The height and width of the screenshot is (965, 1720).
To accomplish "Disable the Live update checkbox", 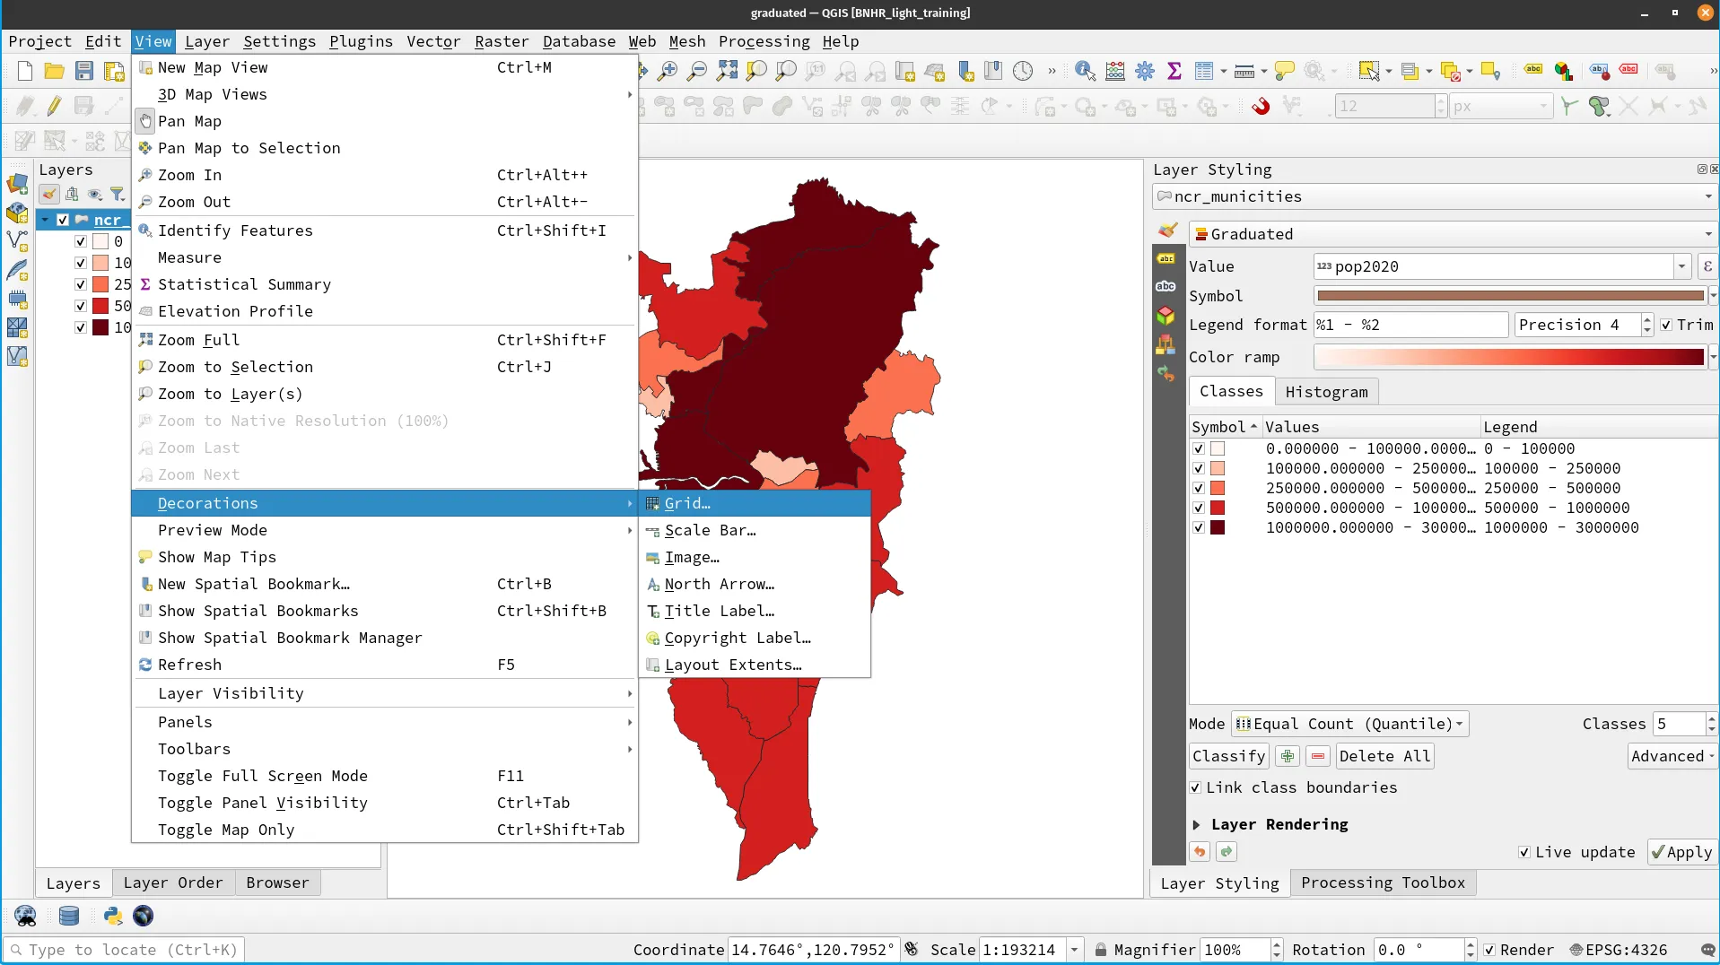I will coord(1524,852).
